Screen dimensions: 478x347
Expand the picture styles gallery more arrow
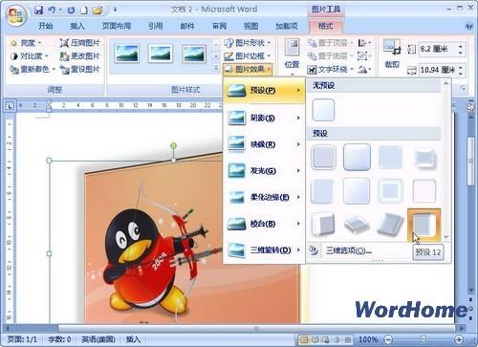(x=216, y=67)
